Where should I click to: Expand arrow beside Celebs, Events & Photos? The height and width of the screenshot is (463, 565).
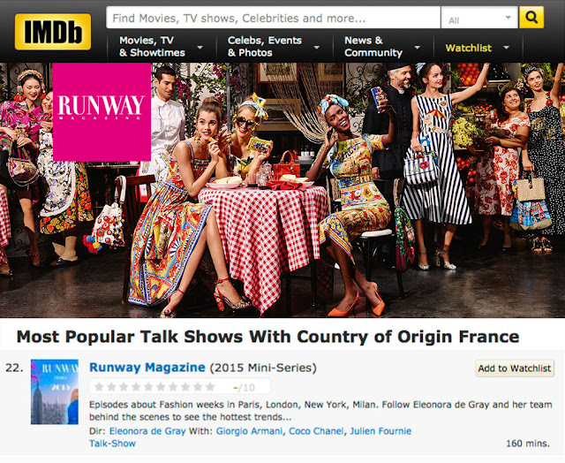317,48
